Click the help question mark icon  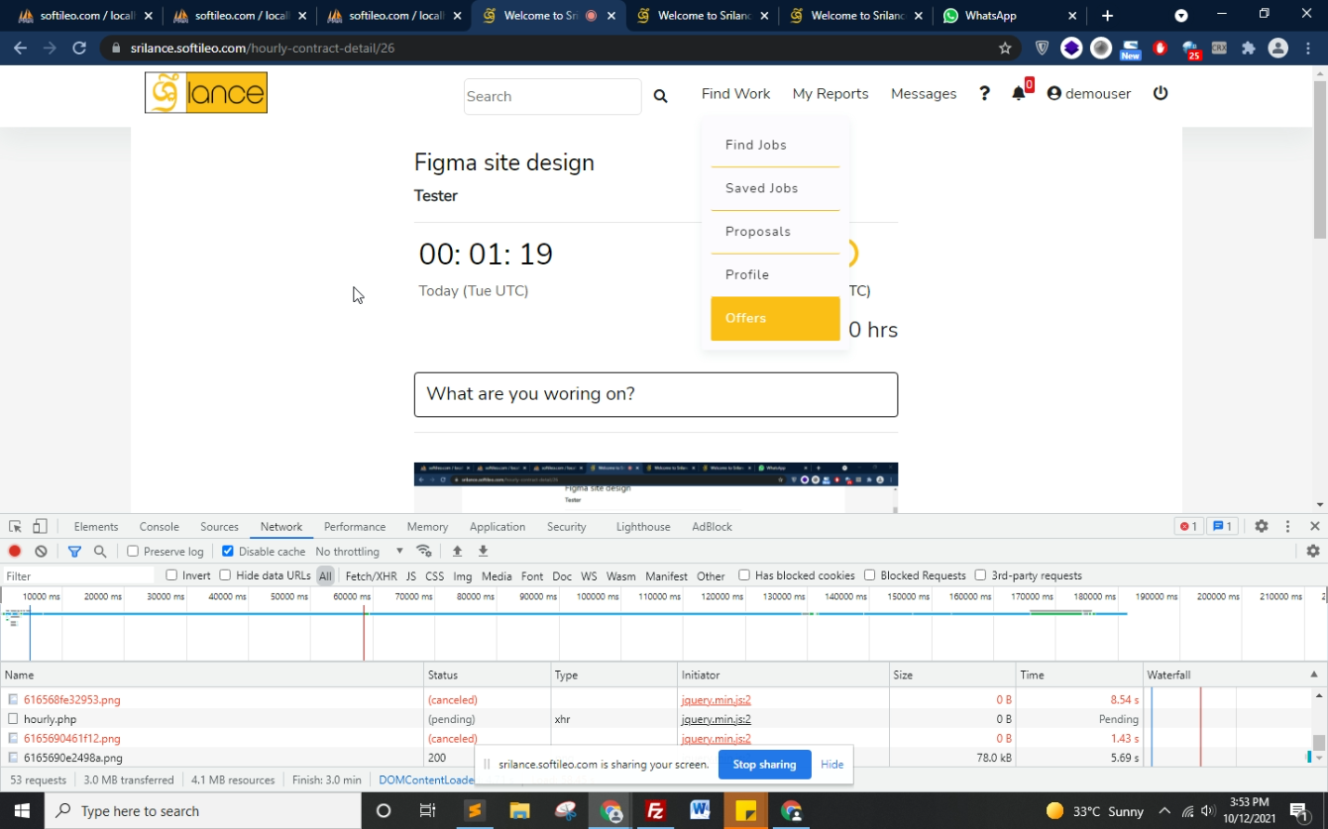pos(984,93)
